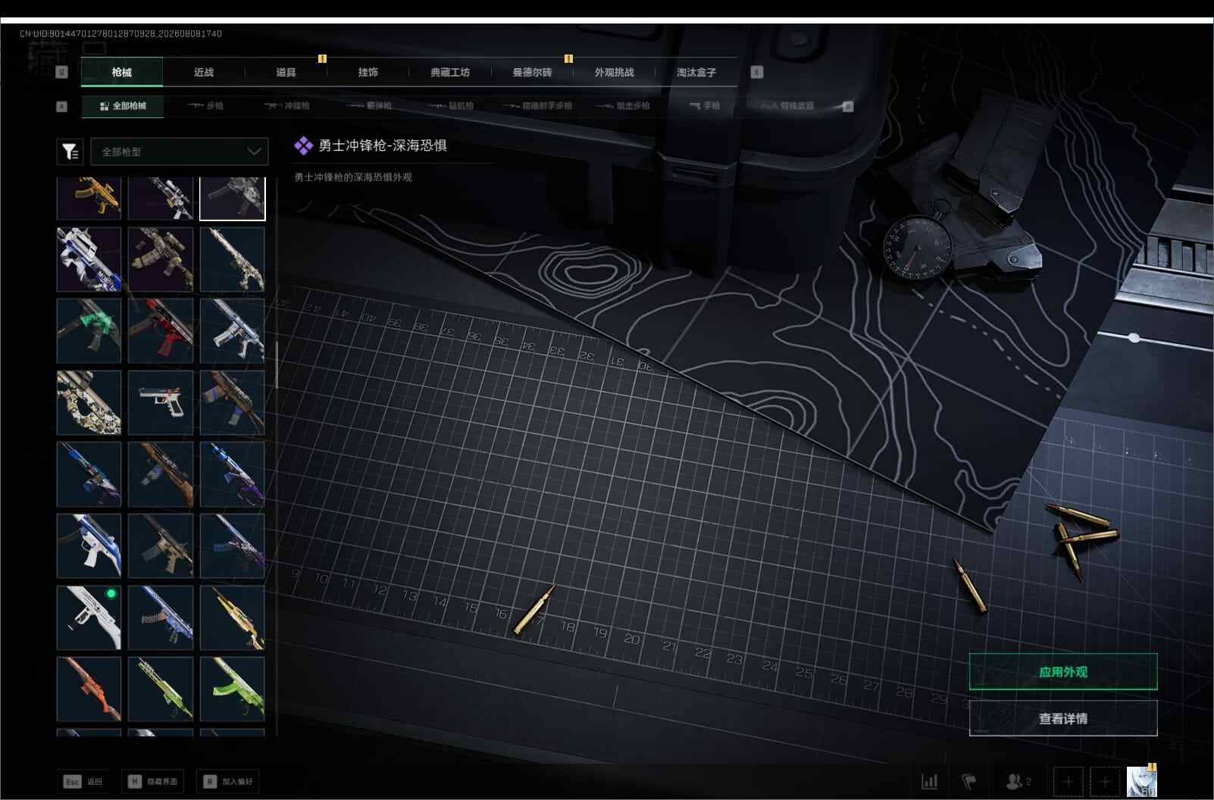Screen dimensions: 1214x800
Task: Select the white skin with green dot
Action: click(89, 617)
